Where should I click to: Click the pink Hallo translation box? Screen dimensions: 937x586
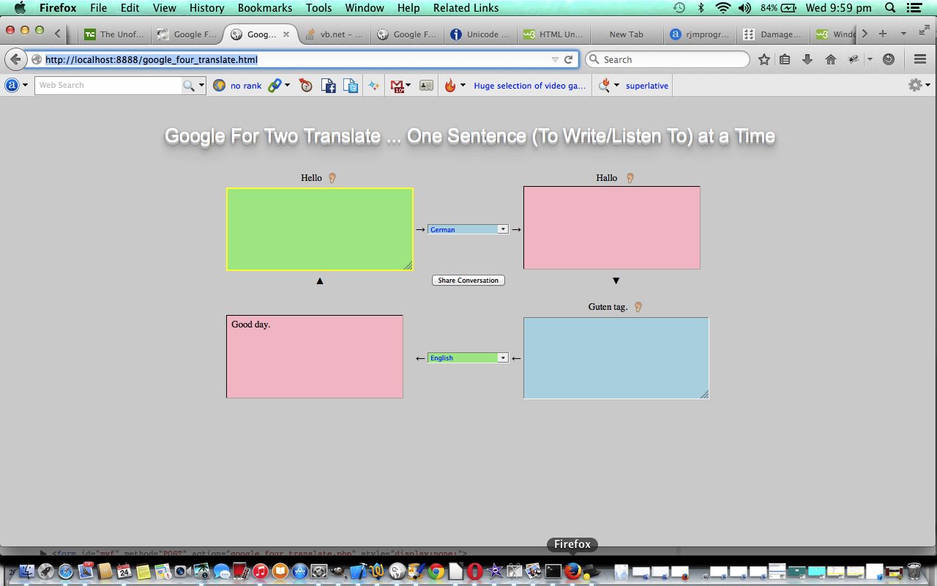point(612,228)
